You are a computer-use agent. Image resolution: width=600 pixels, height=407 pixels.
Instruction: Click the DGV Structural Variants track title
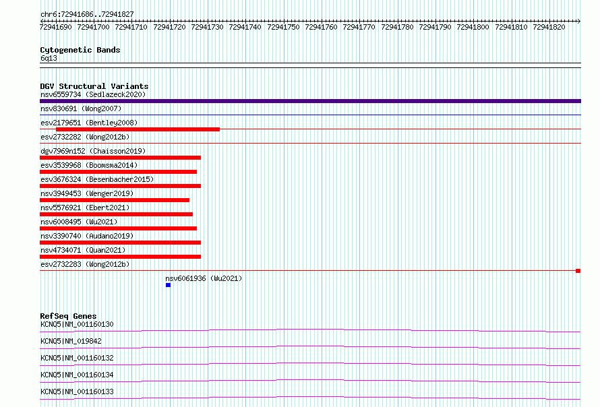[x=94, y=86]
